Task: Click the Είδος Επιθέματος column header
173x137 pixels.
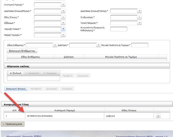Action: point(30,57)
